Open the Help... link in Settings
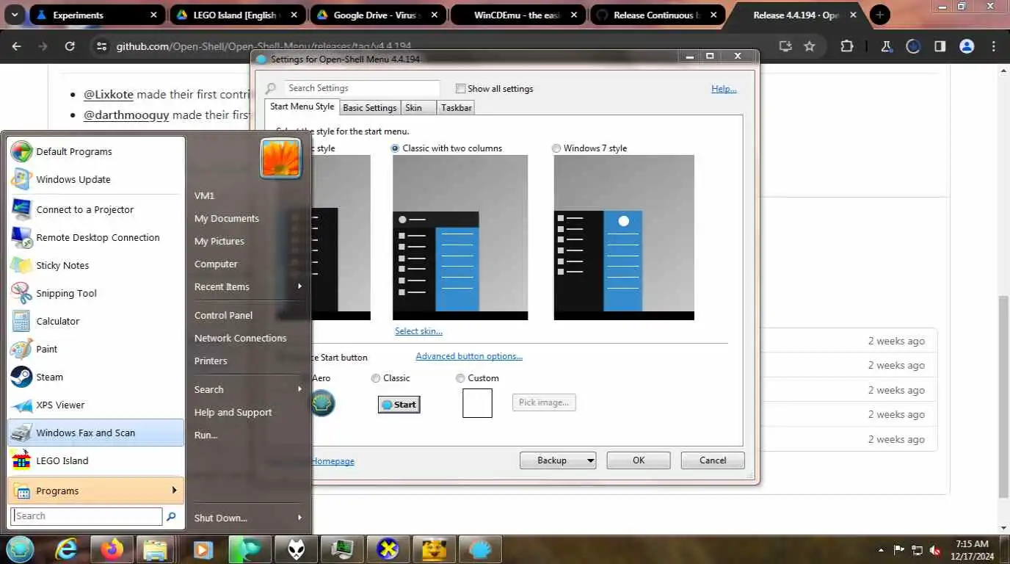The height and width of the screenshot is (564, 1010). click(x=724, y=89)
